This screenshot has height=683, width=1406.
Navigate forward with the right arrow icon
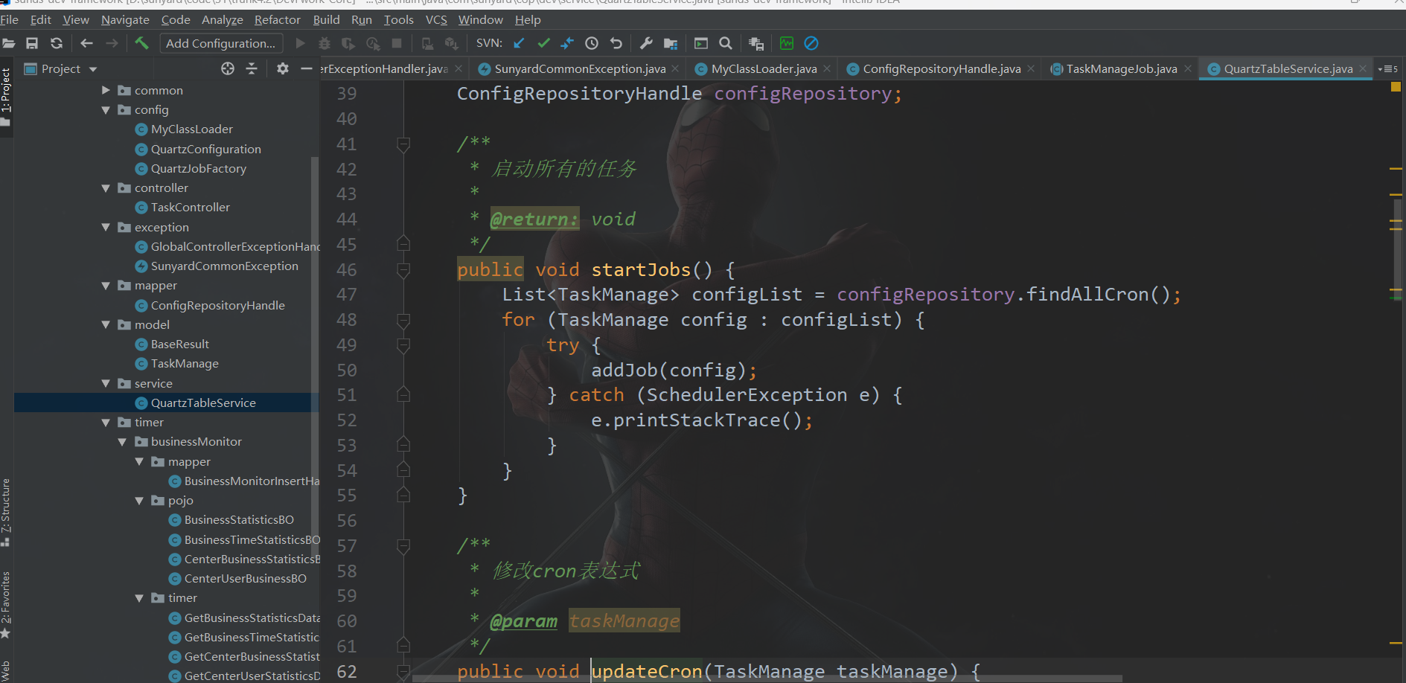pos(112,43)
